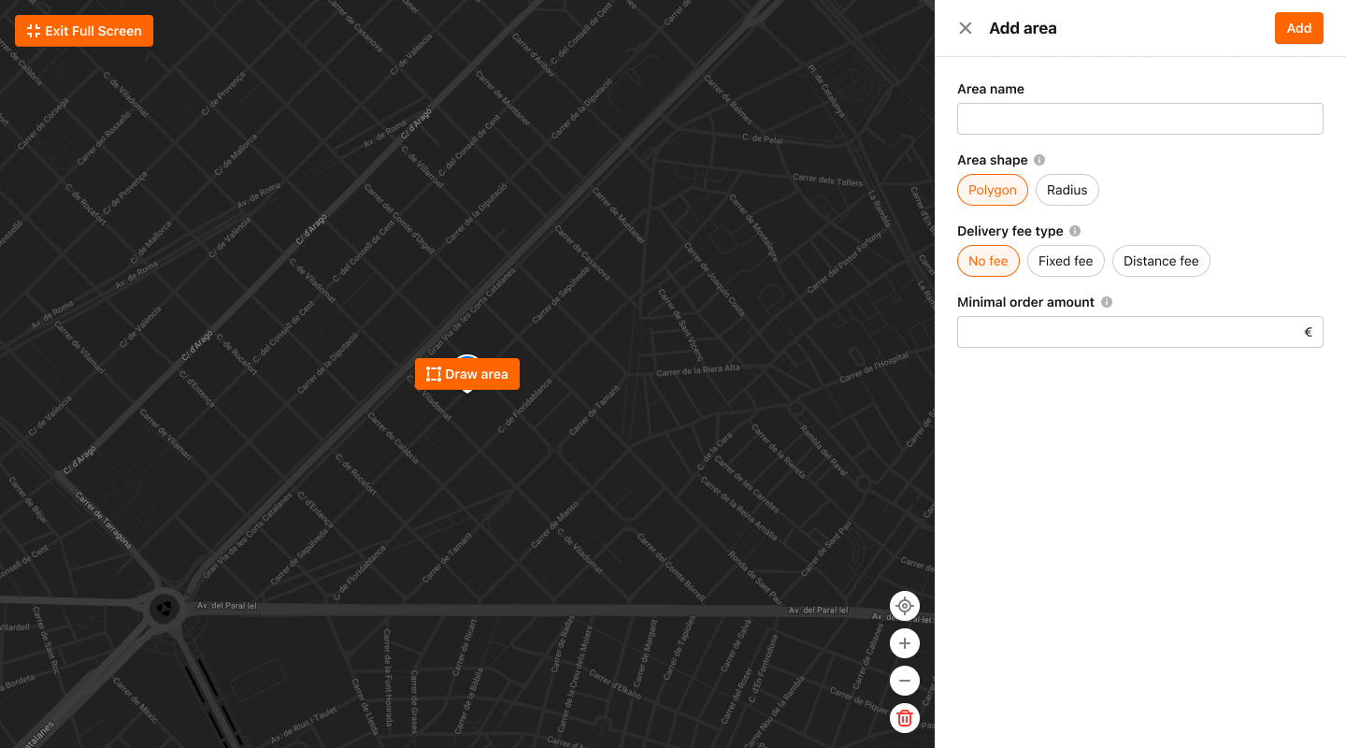
Task: Choose the Fixed fee delivery option
Action: pyautogui.click(x=1066, y=261)
